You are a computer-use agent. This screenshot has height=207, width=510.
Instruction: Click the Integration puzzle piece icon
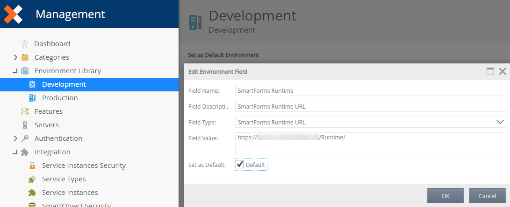tap(25, 152)
